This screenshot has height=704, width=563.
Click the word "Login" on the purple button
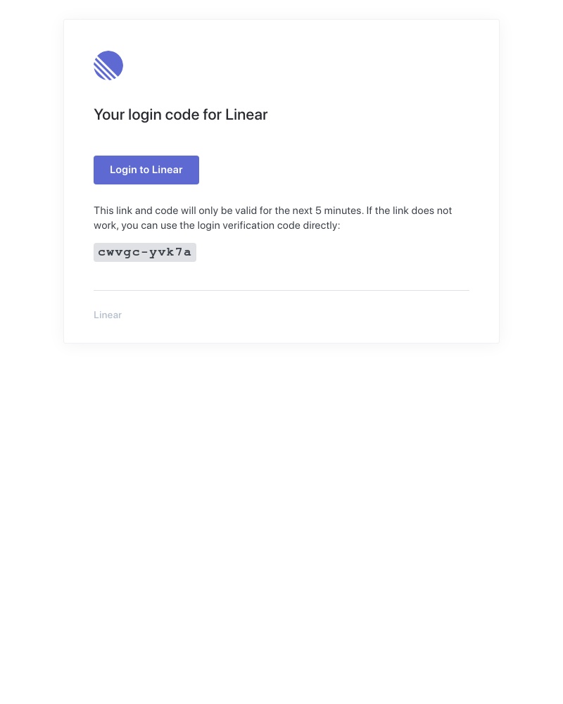click(124, 170)
